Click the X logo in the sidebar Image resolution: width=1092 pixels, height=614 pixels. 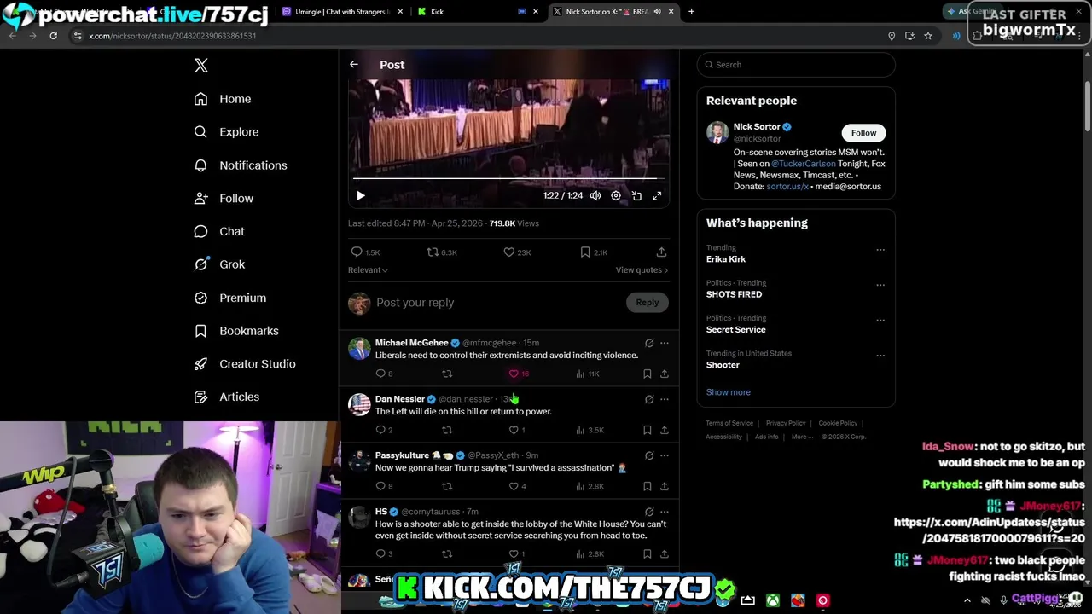tap(201, 66)
